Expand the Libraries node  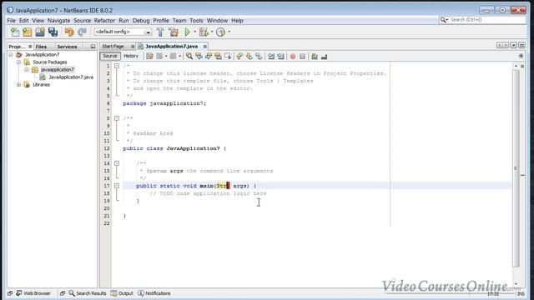[18, 84]
